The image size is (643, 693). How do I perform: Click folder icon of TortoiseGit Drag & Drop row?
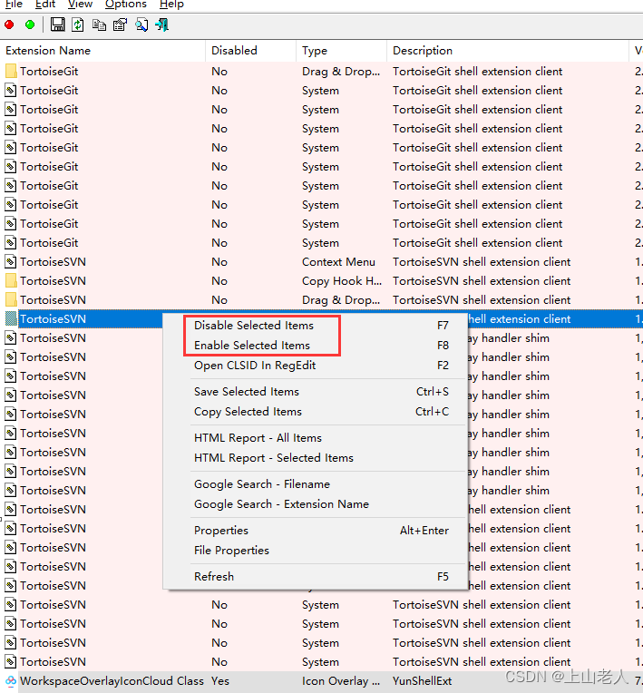coord(11,71)
